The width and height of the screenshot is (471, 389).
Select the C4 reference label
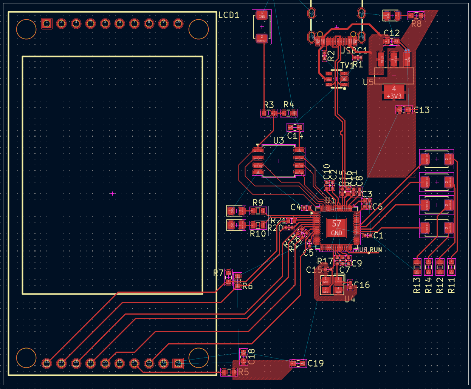coord(296,207)
